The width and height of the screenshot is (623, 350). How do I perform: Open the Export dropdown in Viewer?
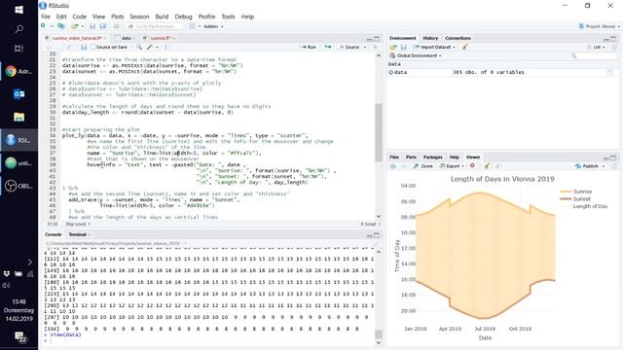pyautogui.click(x=452, y=166)
